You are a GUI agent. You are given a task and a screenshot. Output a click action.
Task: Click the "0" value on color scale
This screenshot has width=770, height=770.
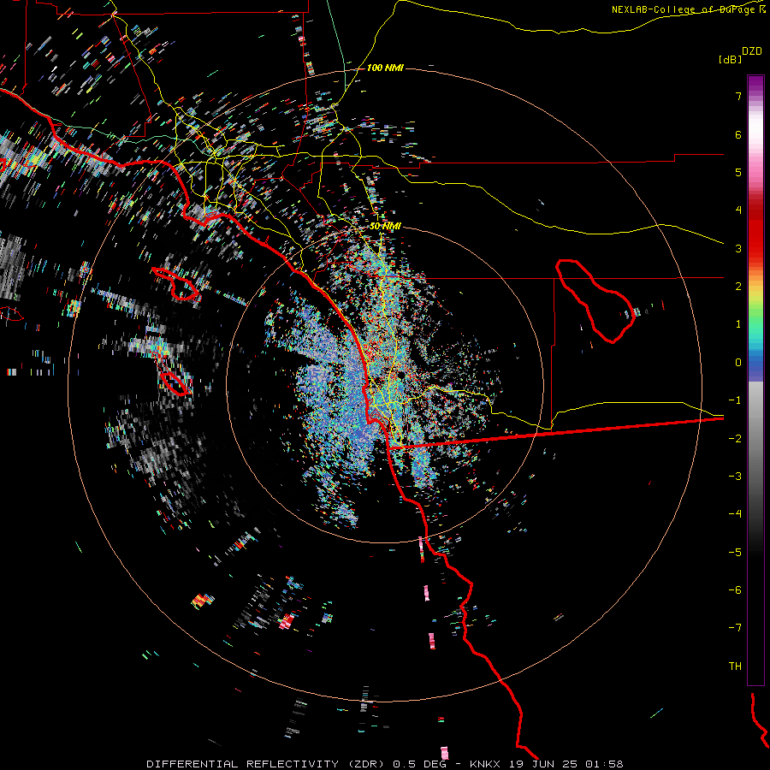pyautogui.click(x=738, y=363)
